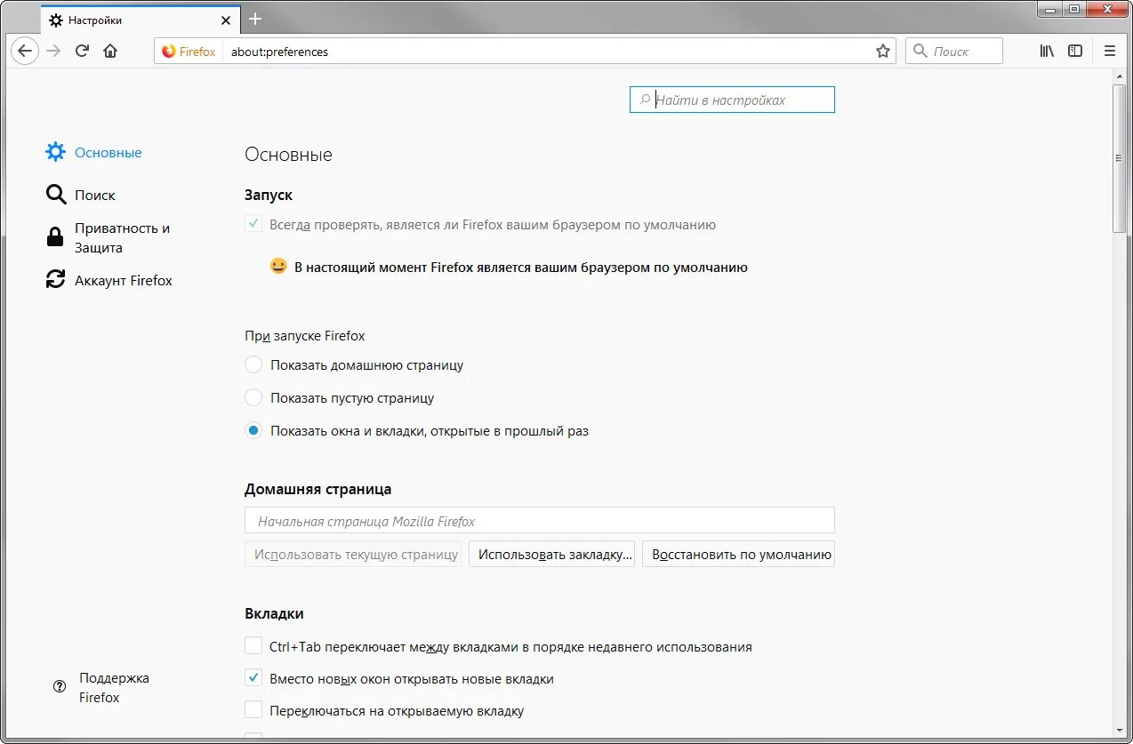The width and height of the screenshot is (1133, 744).
Task: Bookmark this page with star icon
Action: pos(883,52)
